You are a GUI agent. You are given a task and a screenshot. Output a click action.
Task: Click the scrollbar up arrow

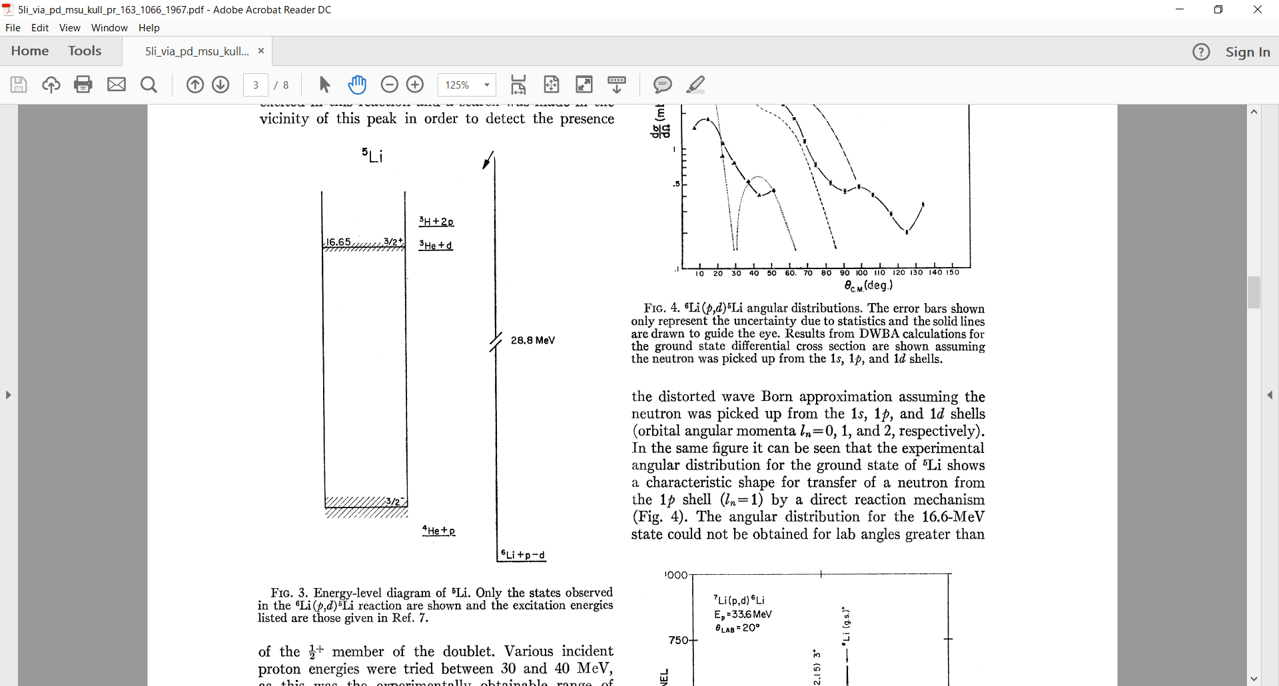click(x=1254, y=112)
